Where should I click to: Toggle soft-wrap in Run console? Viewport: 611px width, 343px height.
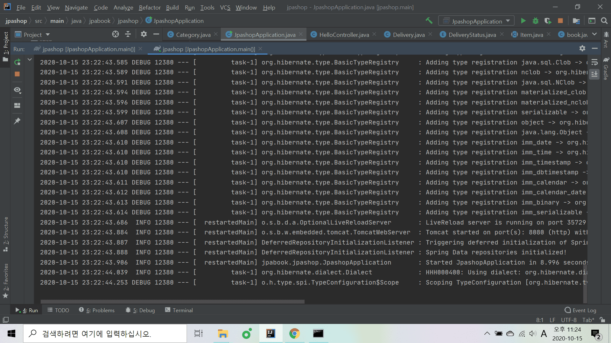(594, 62)
